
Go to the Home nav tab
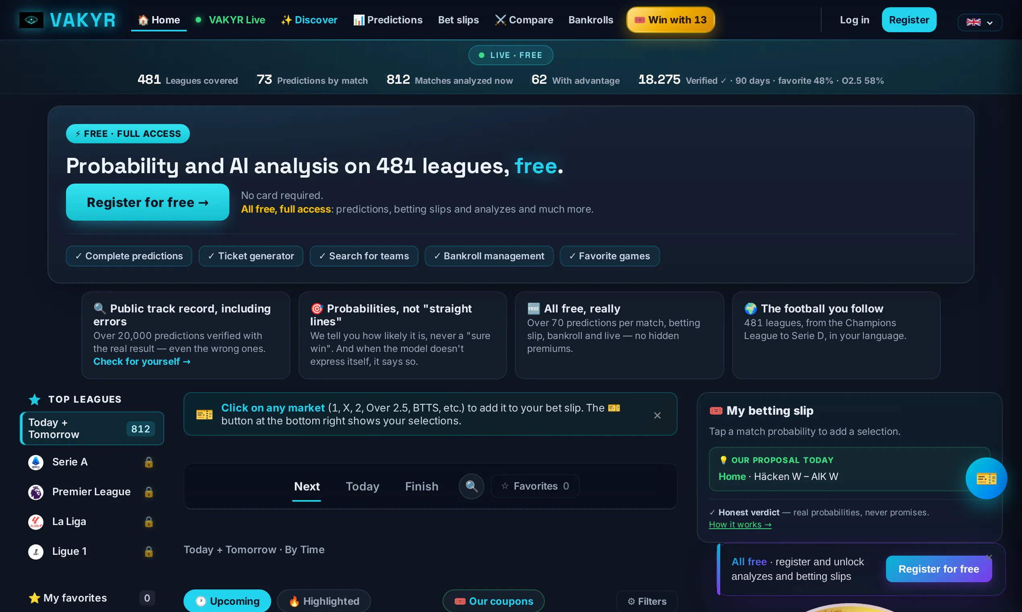(159, 20)
